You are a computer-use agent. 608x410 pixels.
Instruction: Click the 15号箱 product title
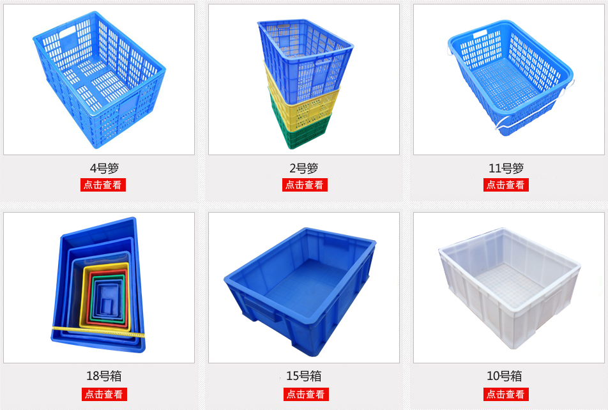303,376
